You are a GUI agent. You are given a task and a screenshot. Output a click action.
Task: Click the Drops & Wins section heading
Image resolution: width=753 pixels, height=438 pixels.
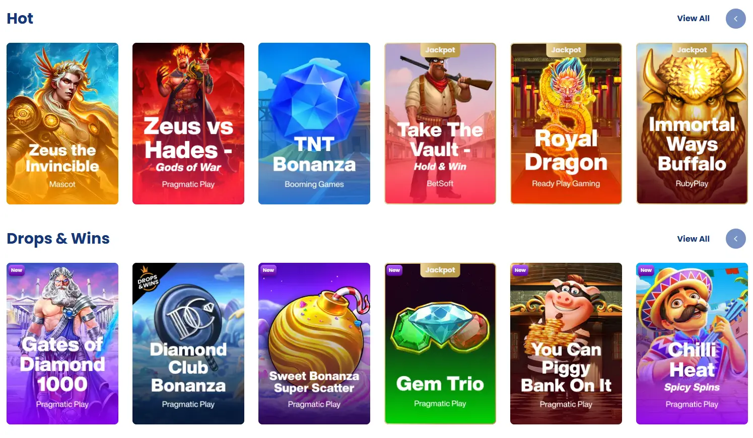tap(58, 239)
